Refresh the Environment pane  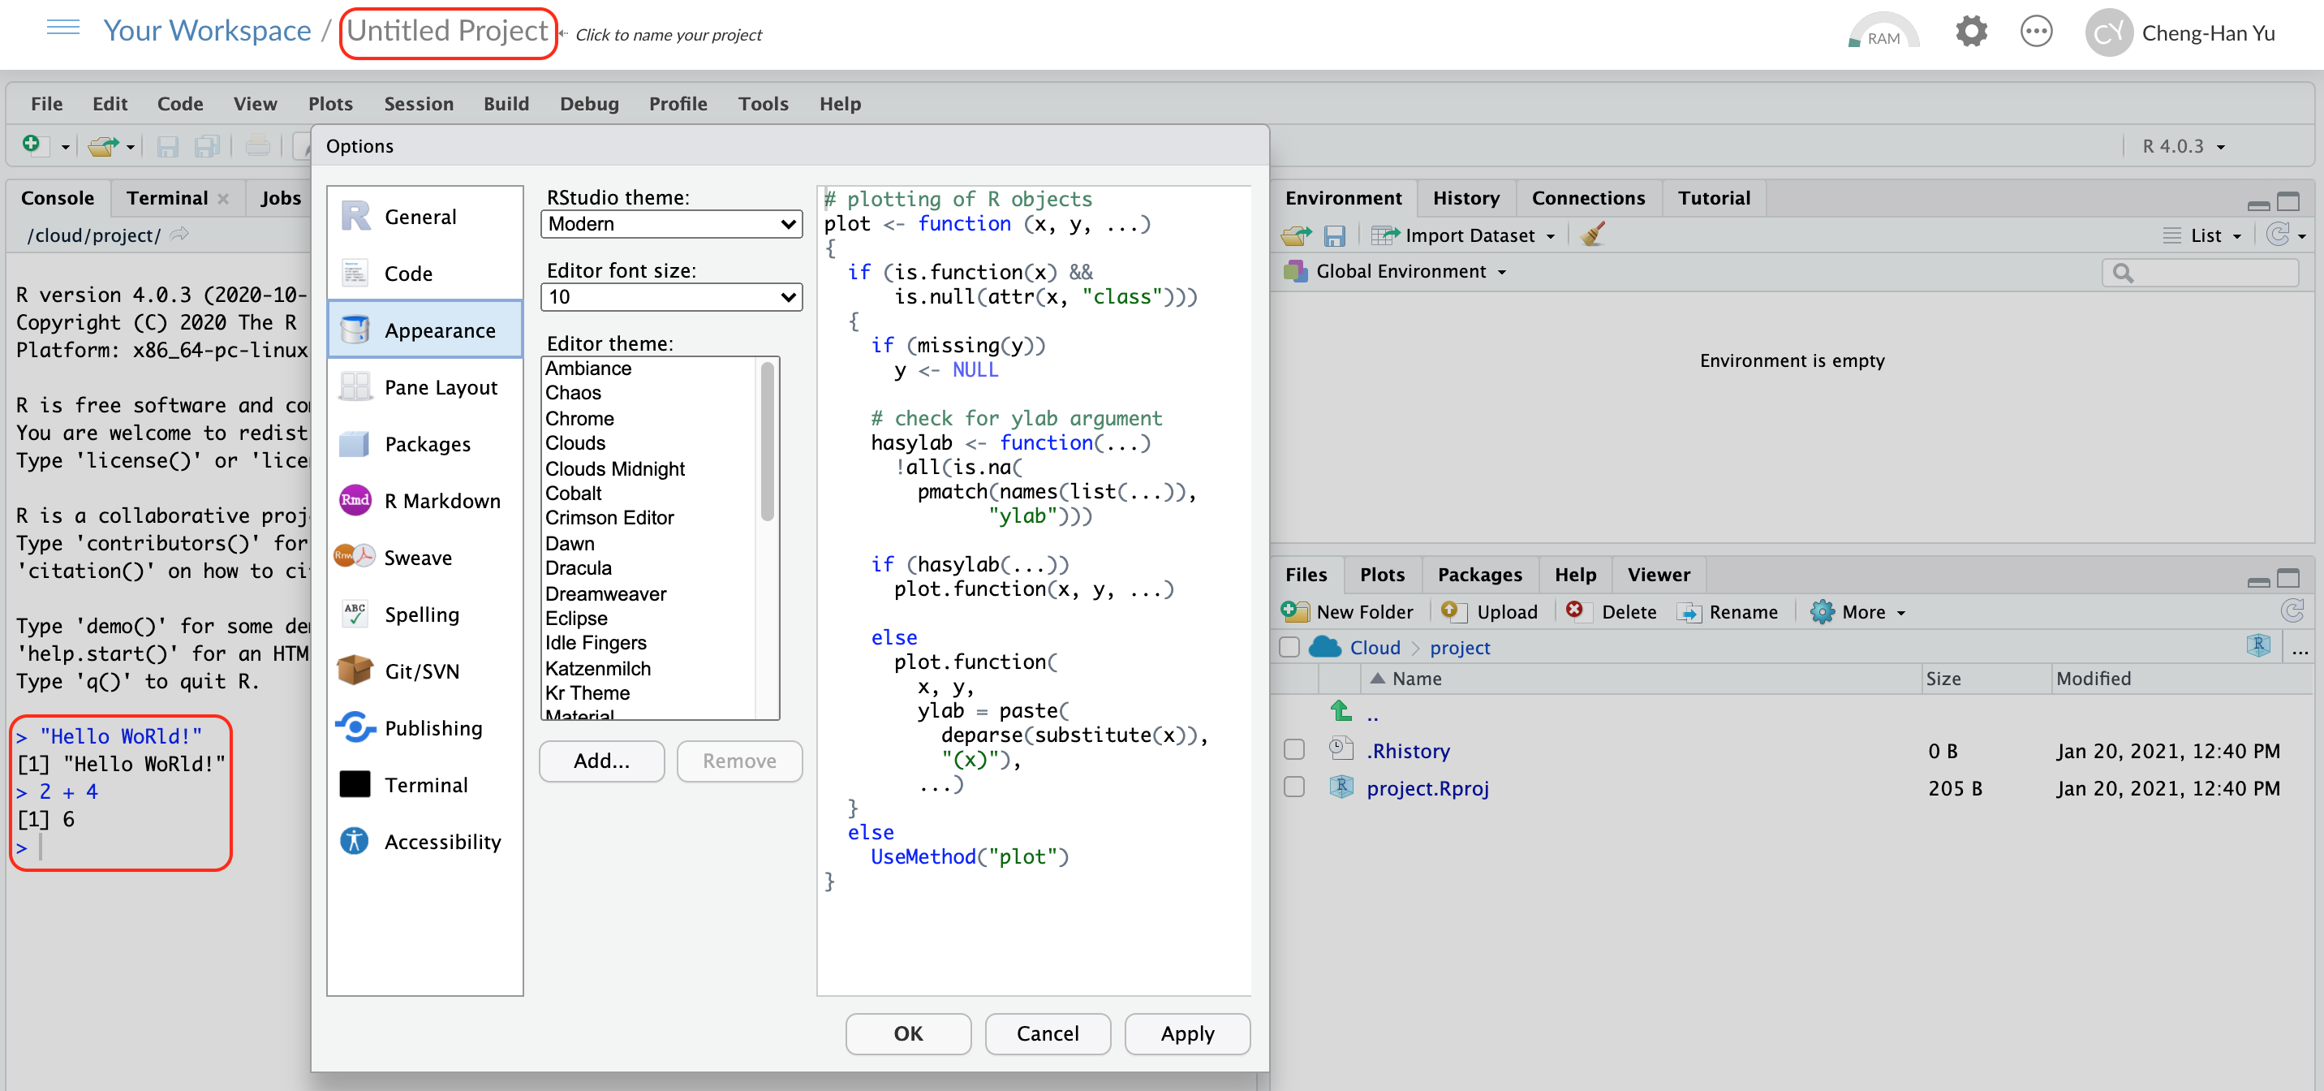[2278, 235]
